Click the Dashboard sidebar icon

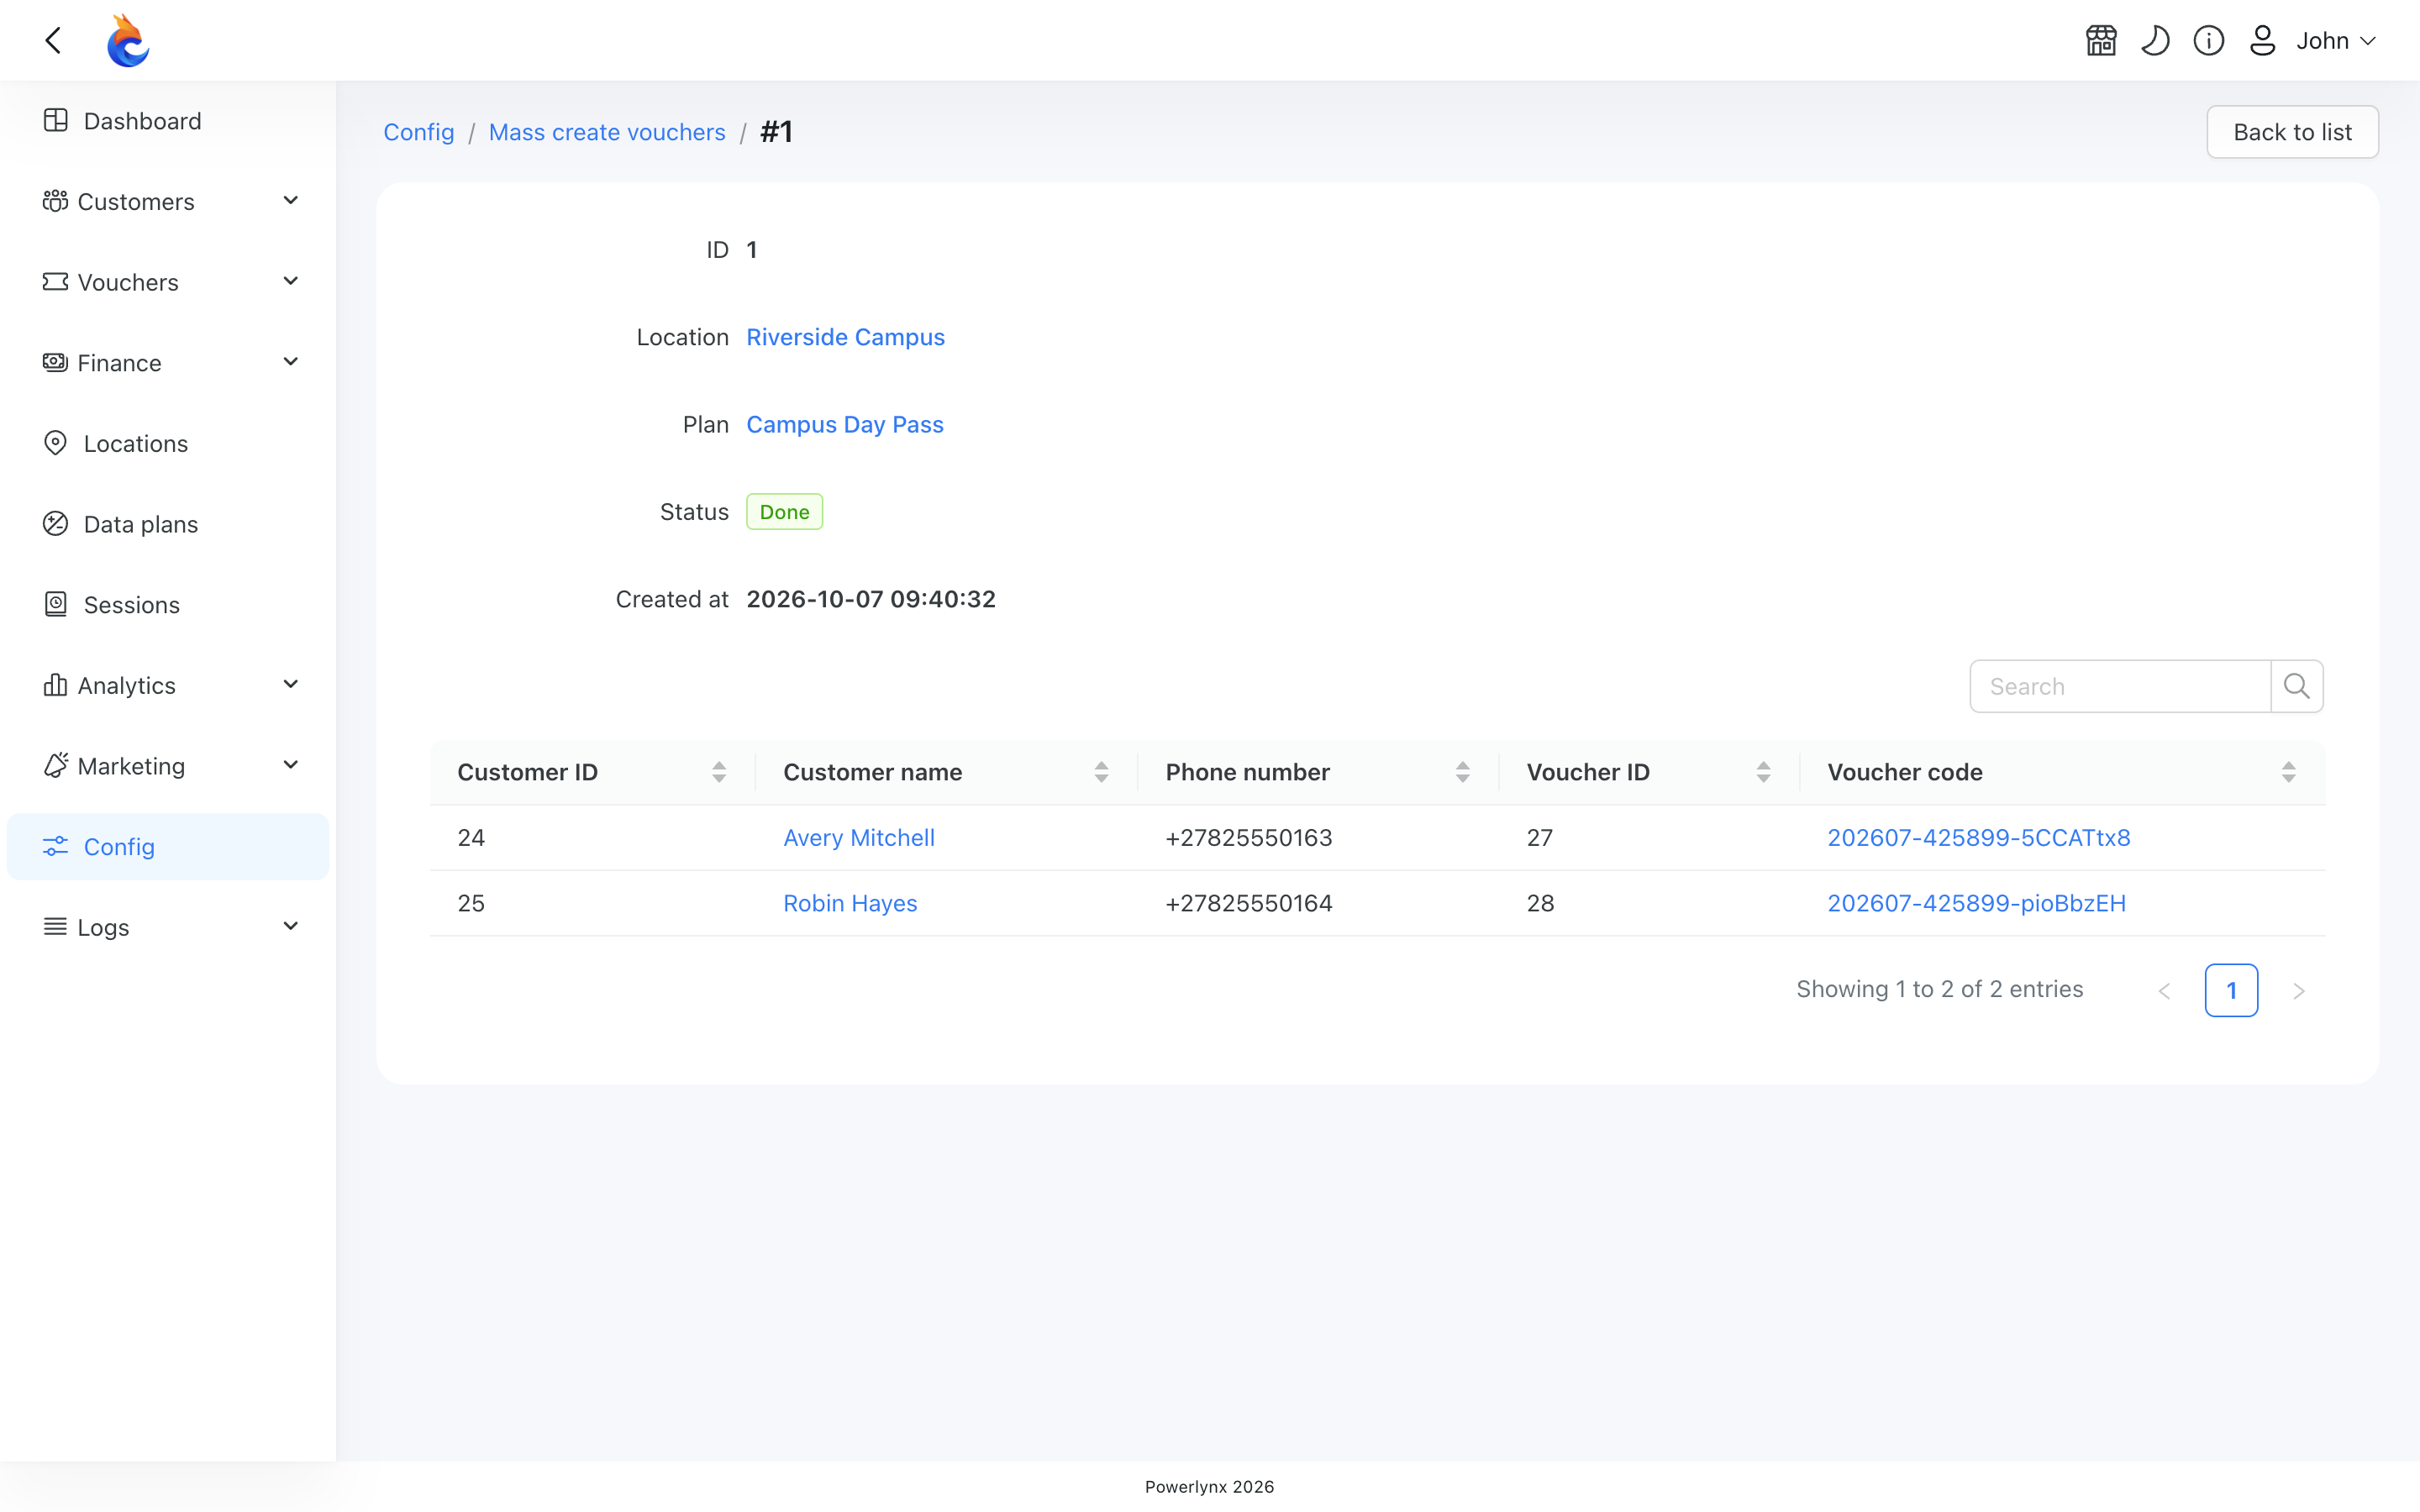tap(56, 120)
